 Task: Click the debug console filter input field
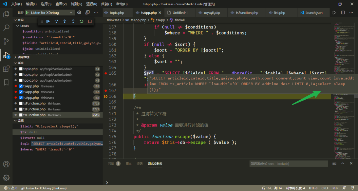point(289,163)
